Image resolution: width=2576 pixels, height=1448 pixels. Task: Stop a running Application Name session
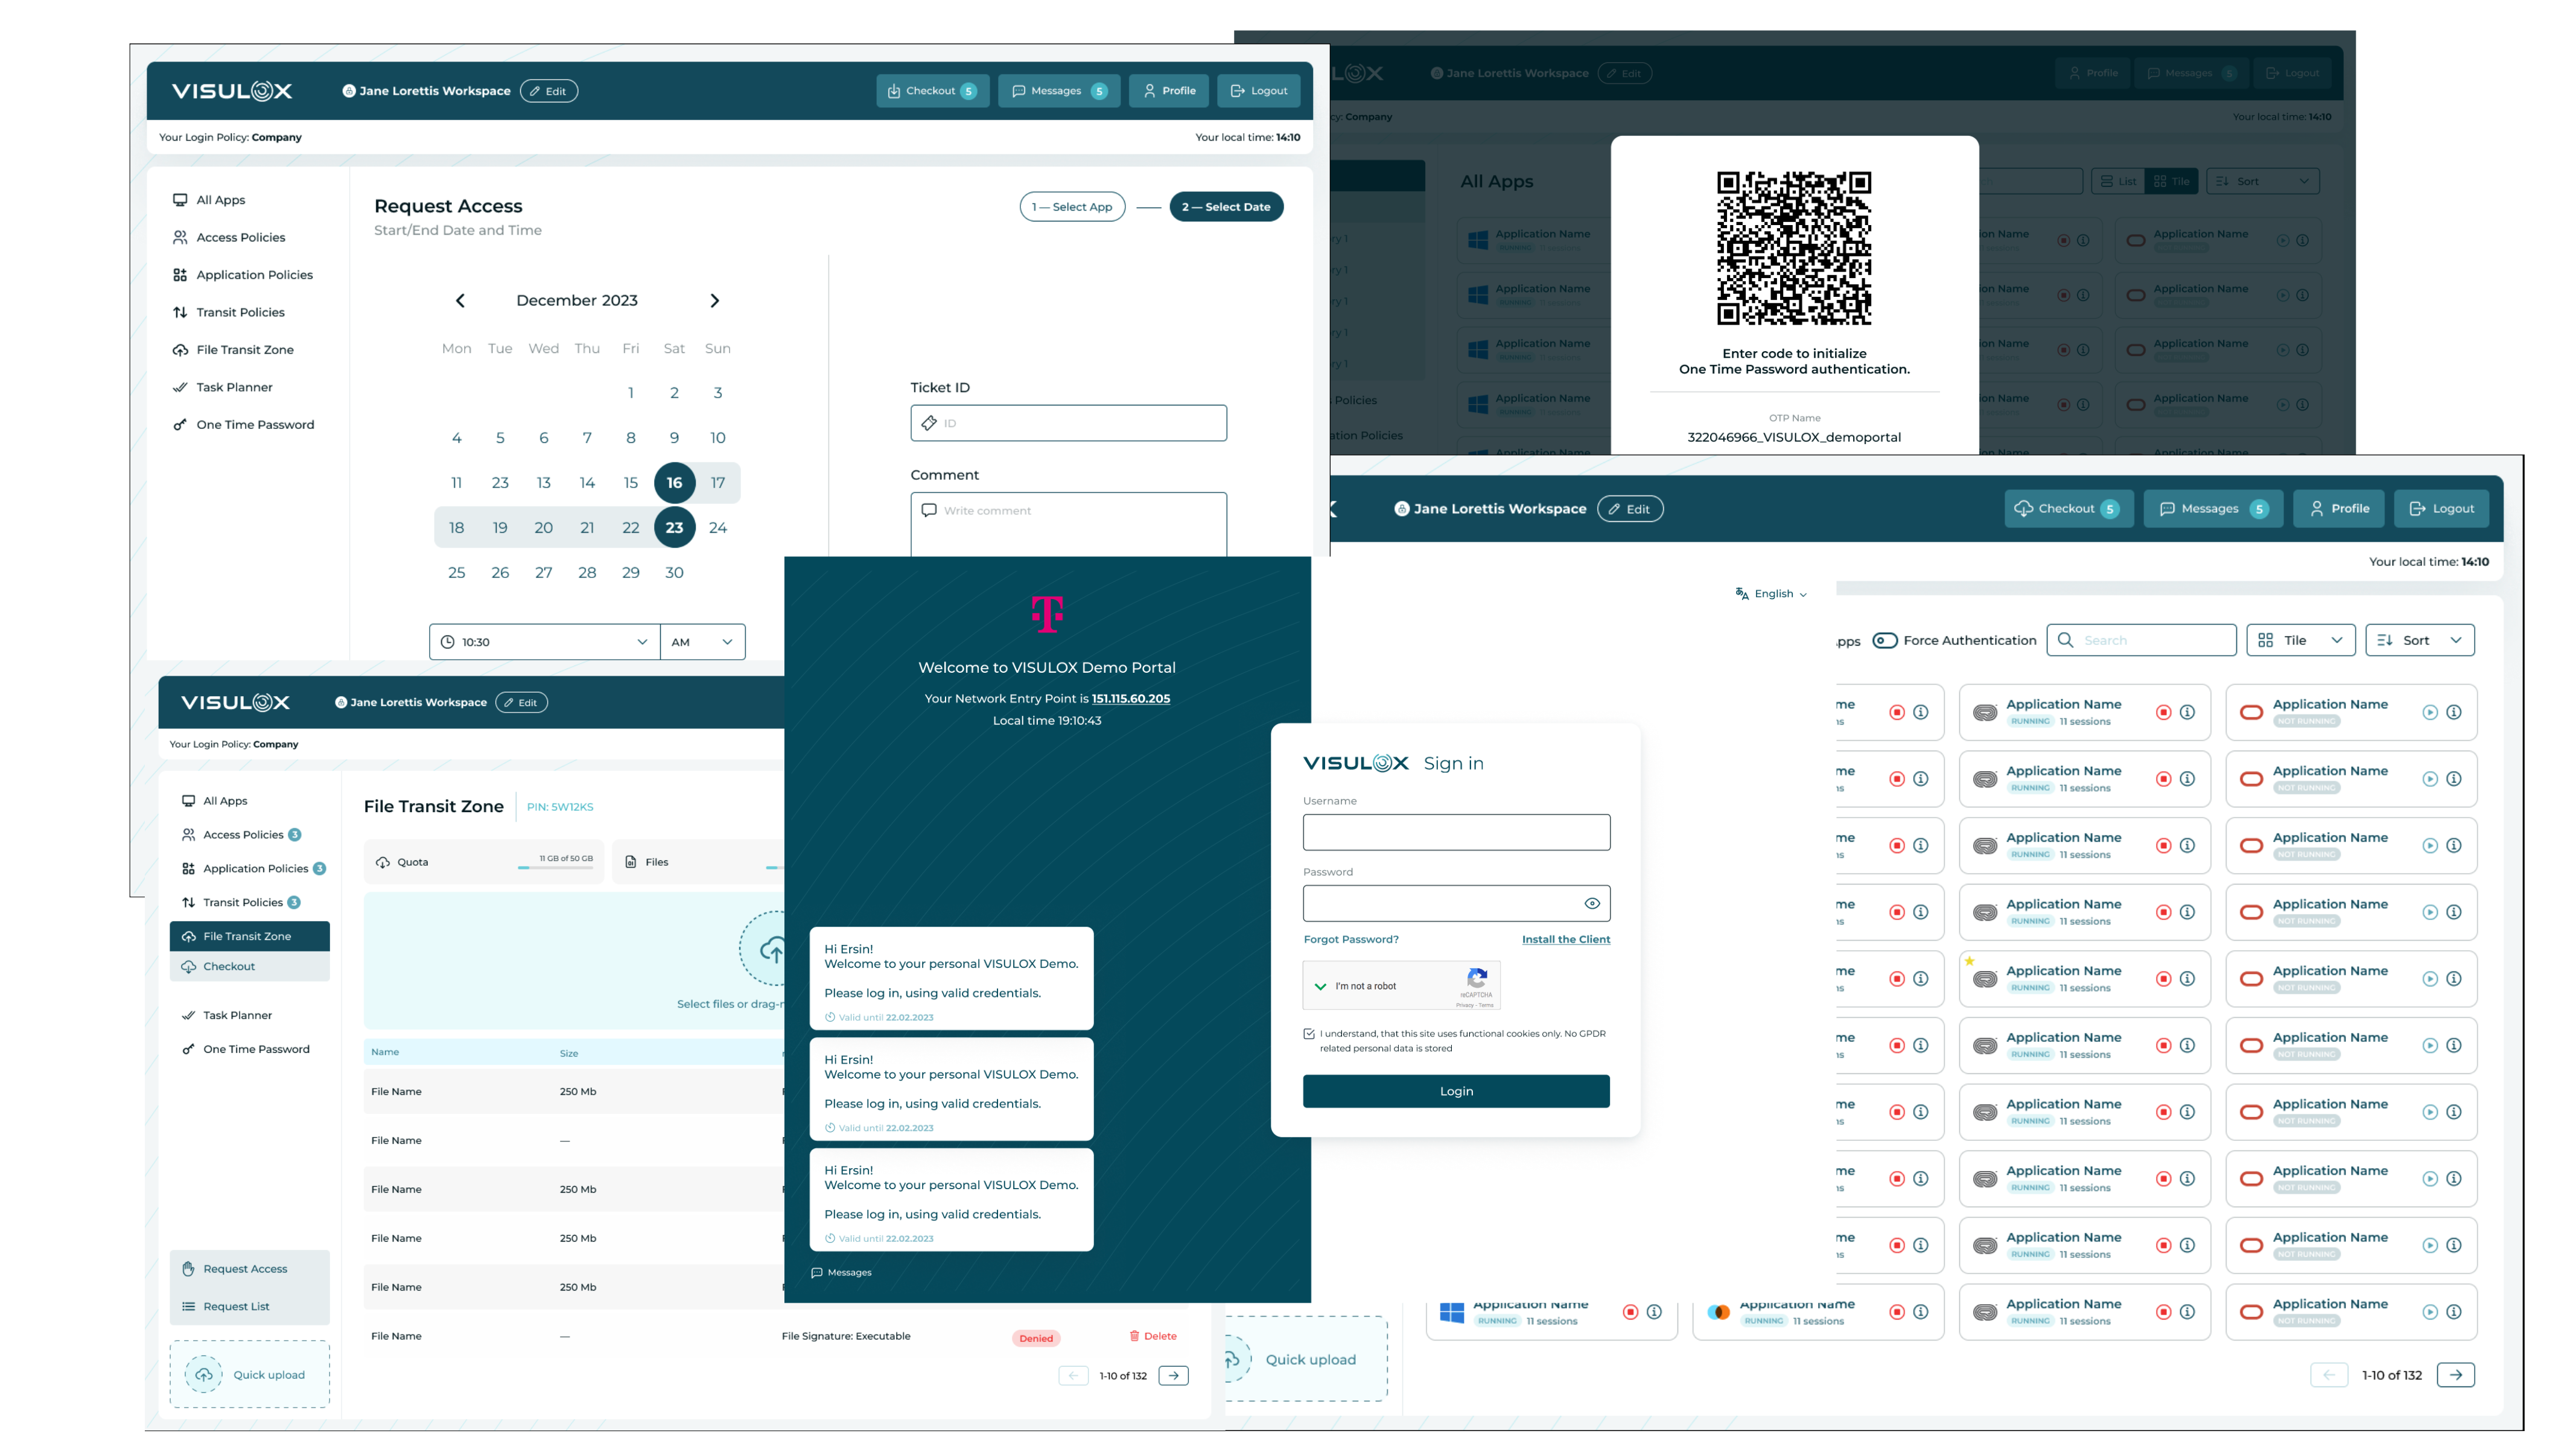tap(2163, 712)
